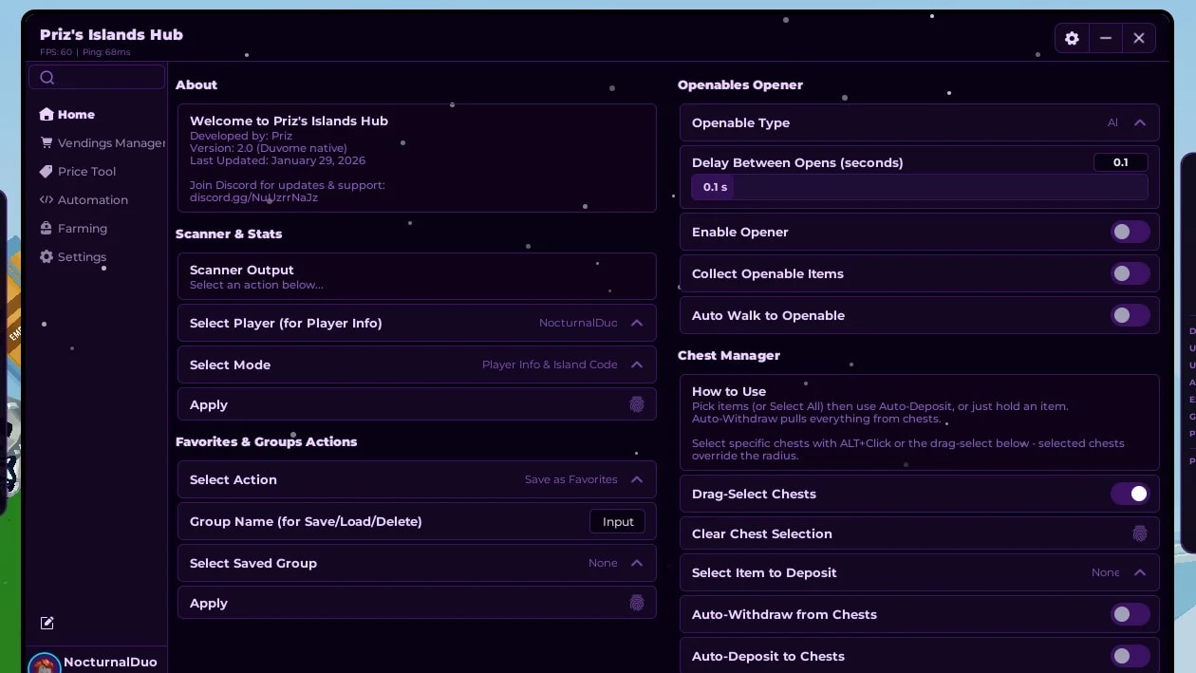Expand Select Item to Deposit dropdown

919,572
